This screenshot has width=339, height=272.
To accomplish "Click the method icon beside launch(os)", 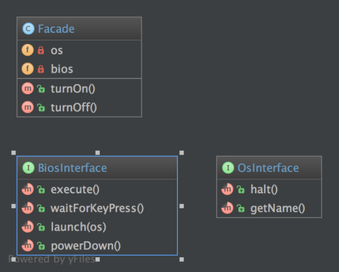I will click(x=28, y=227).
